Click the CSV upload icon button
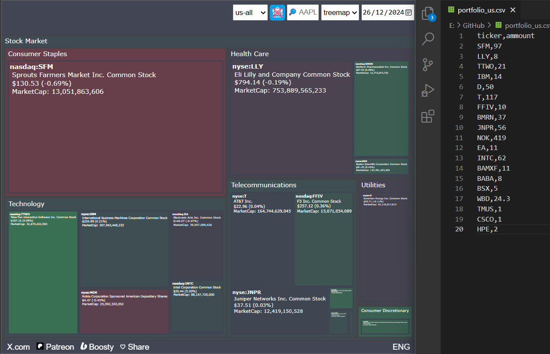The width and height of the screenshot is (550, 354). click(277, 12)
